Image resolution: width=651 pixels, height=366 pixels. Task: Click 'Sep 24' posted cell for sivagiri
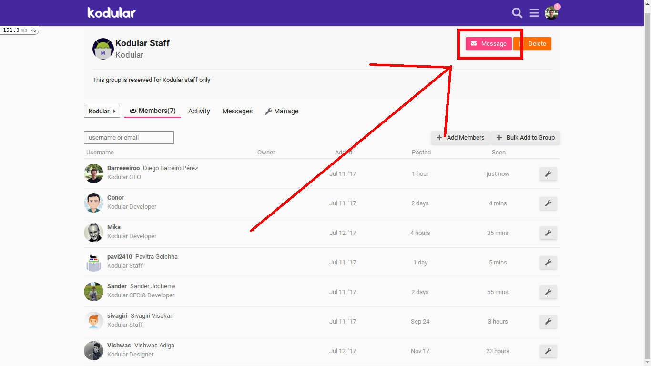420,322
